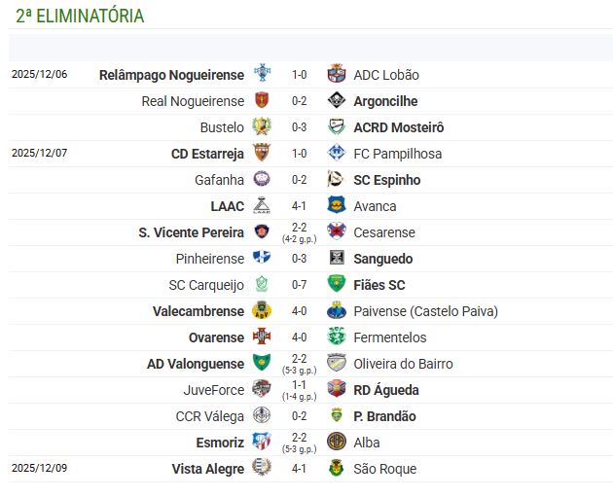Open the SC Carqueijo 0-7 match score
This screenshot has height=497, width=613.
pyautogui.click(x=300, y=285)
